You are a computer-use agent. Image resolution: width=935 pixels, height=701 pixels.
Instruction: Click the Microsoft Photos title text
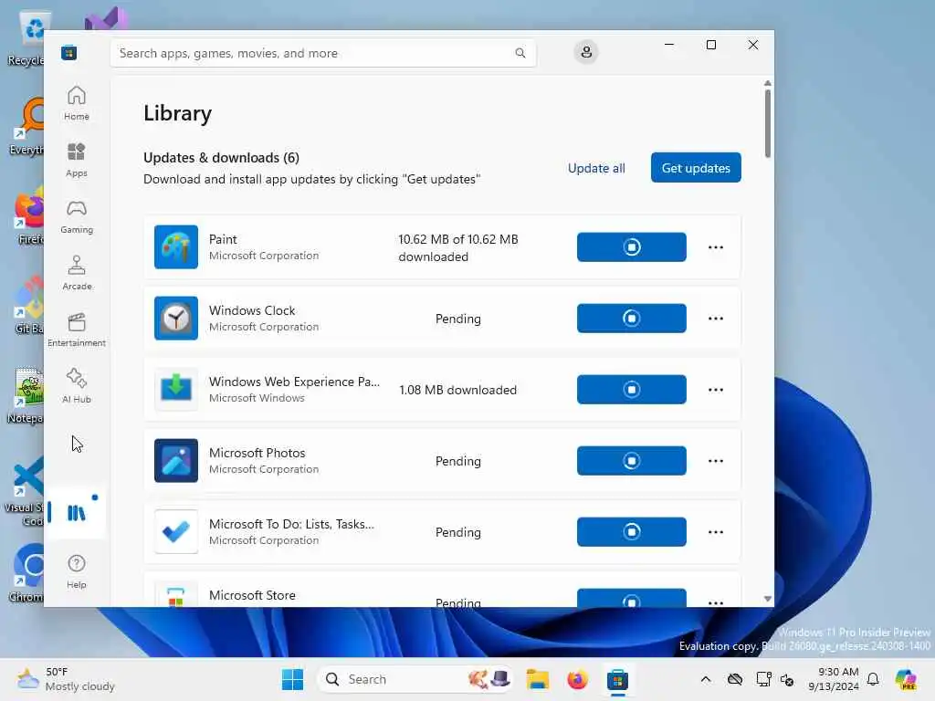(257, 453)
